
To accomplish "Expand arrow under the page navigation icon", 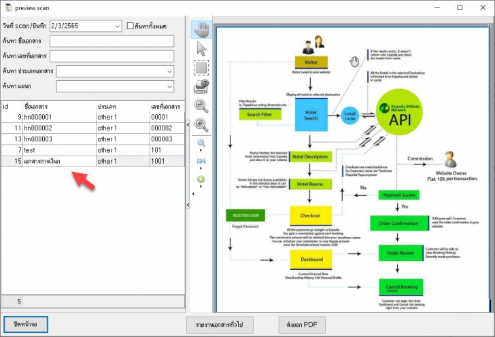I will point(201,168).
